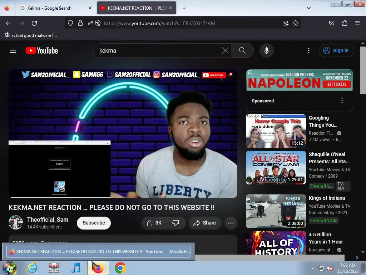Open Never Google This Forbidden video thumbnail
This screenshot has height=275, width=366.
tap(276, 131)
